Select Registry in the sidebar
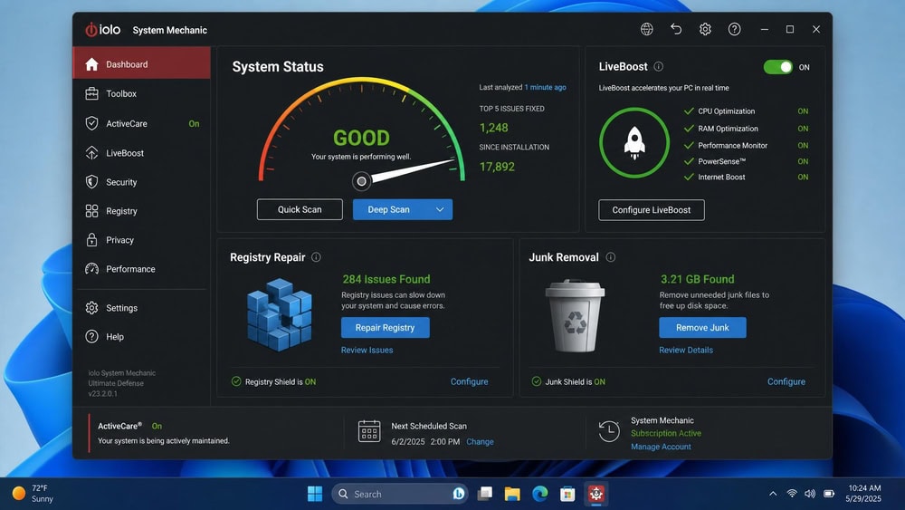This screenshot has width=905, height=510. pos(141,211)
